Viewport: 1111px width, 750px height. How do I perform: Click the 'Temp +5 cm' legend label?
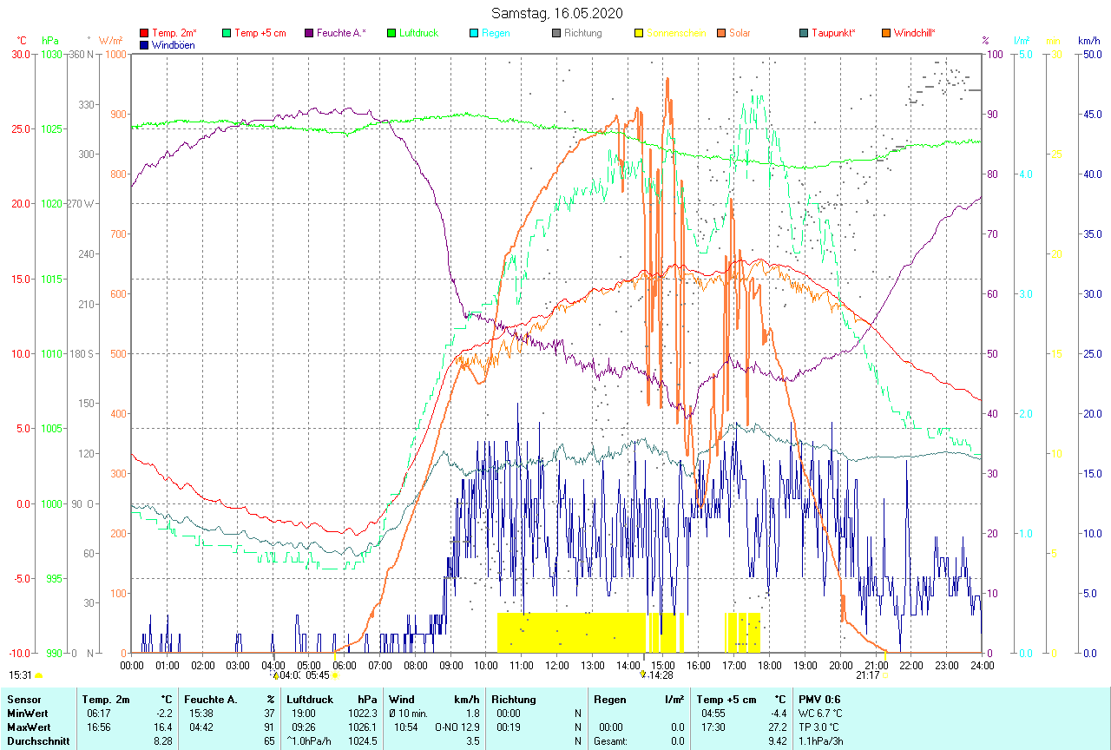tap(260, 33)
